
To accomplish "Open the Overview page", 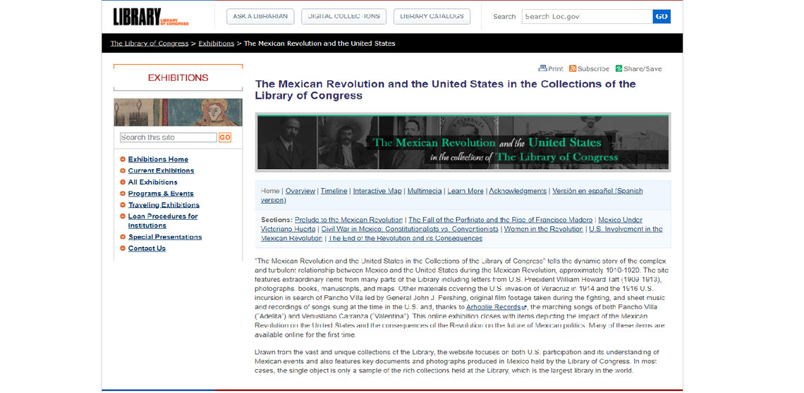I will pos(300,191).
